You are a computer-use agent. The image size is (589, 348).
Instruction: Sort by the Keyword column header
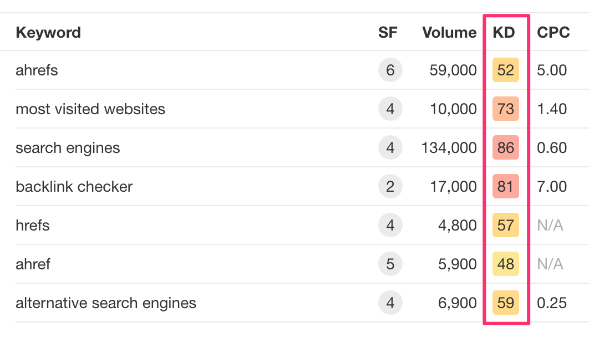48,33
